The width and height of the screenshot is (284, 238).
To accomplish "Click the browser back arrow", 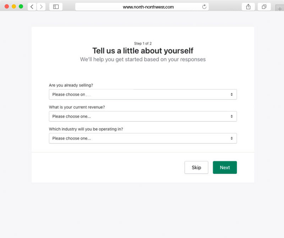I will (x=32, y=7).
